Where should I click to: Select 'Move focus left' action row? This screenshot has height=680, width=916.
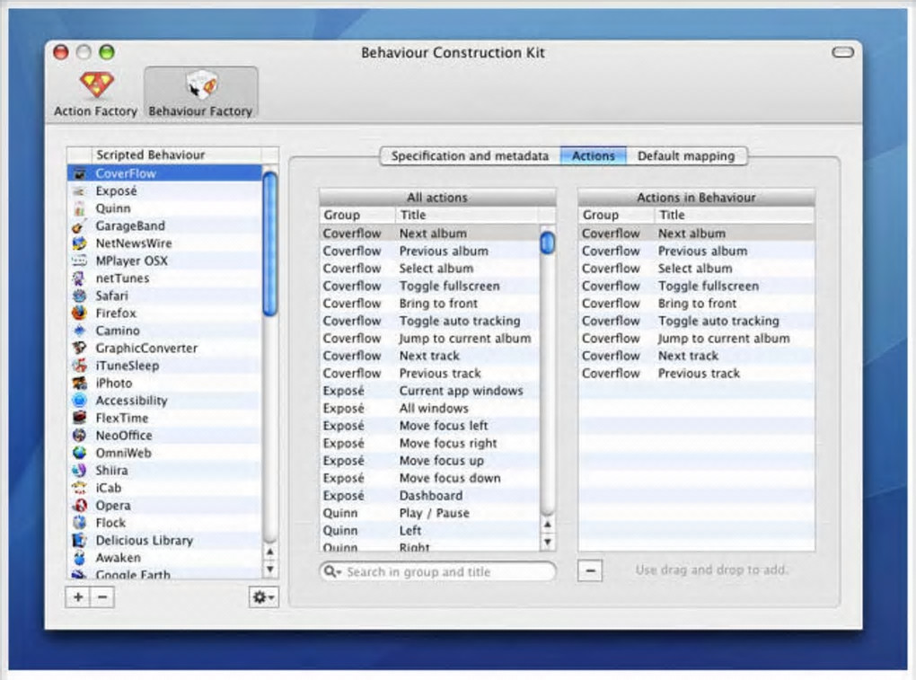428,426
